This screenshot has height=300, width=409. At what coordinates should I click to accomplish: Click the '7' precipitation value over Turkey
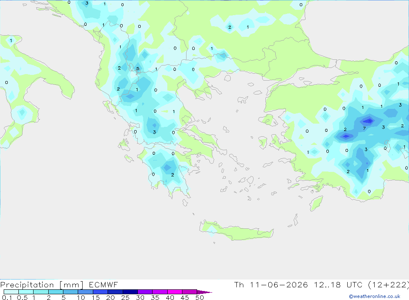pos(364,128)
